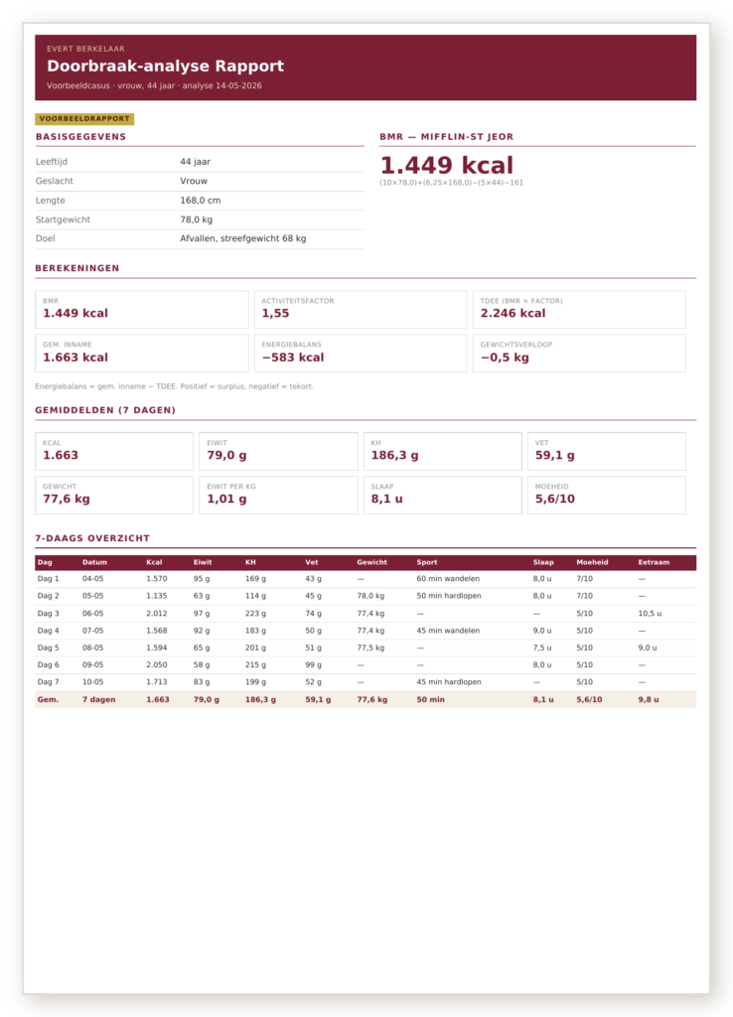This screenshot has width=733, height=1017.
Task: Click the 'GEMIDDELDEN (7 DAGEN)' heading
Action: coord(105,410)
